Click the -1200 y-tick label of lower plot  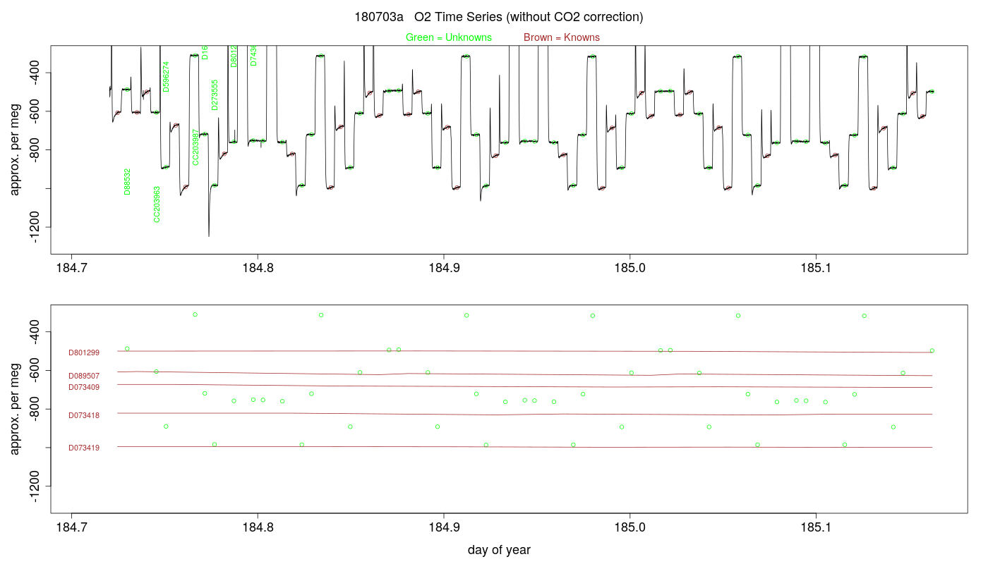[x=36, y=486]
